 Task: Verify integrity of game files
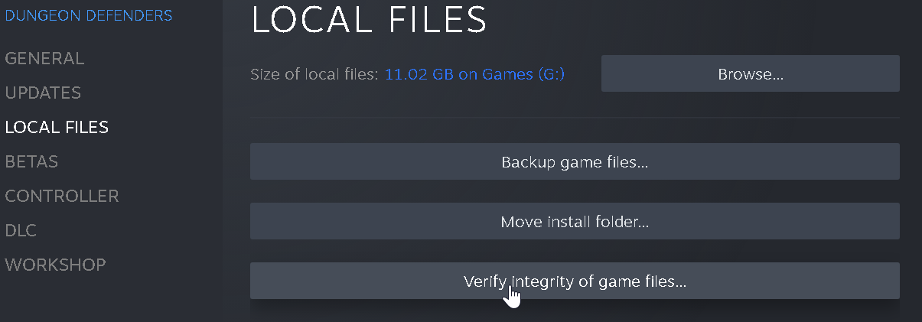click(x=575, y=281)
